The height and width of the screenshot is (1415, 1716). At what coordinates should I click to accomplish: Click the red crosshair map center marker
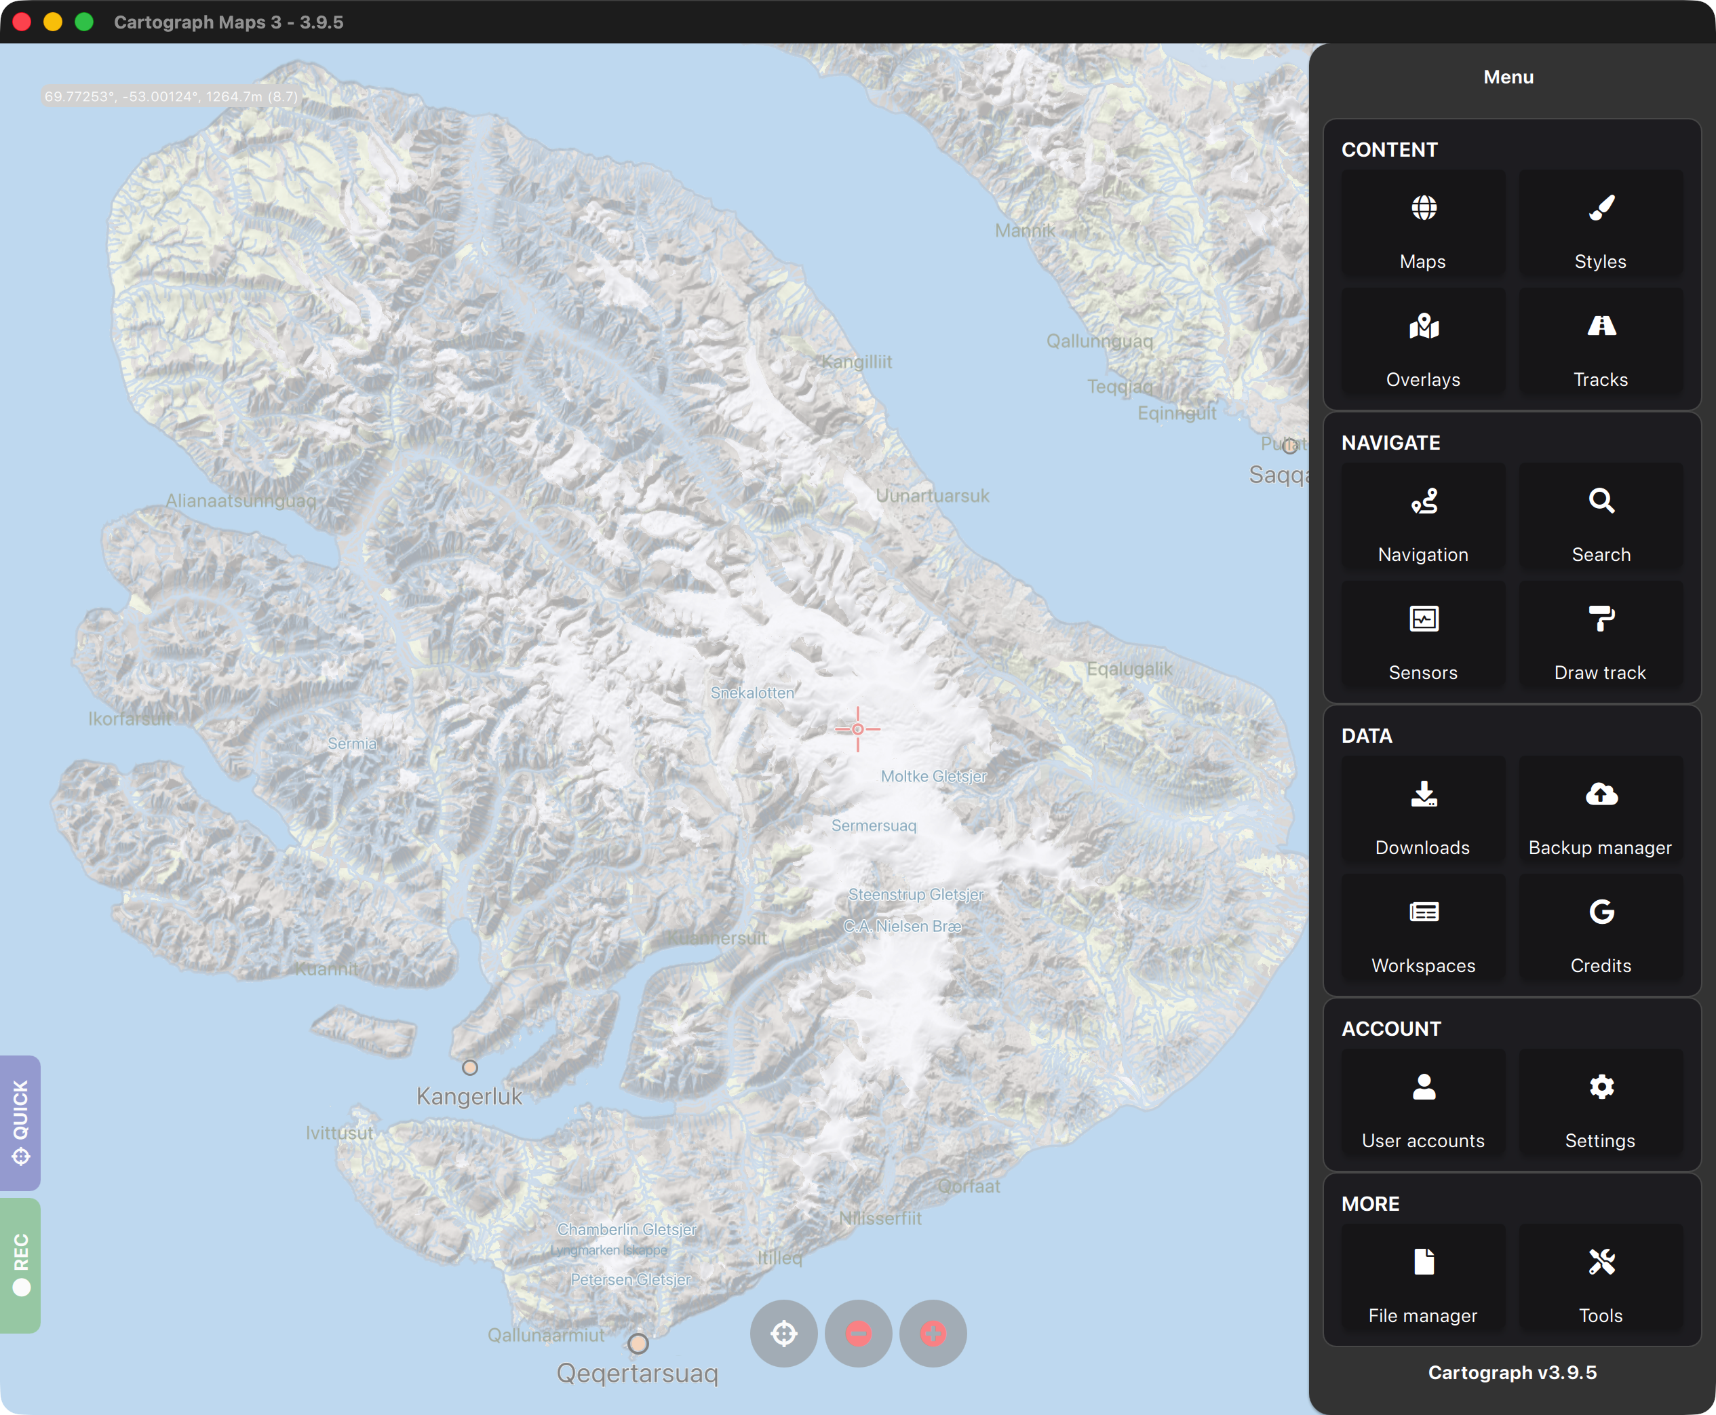tap(857, 729)
